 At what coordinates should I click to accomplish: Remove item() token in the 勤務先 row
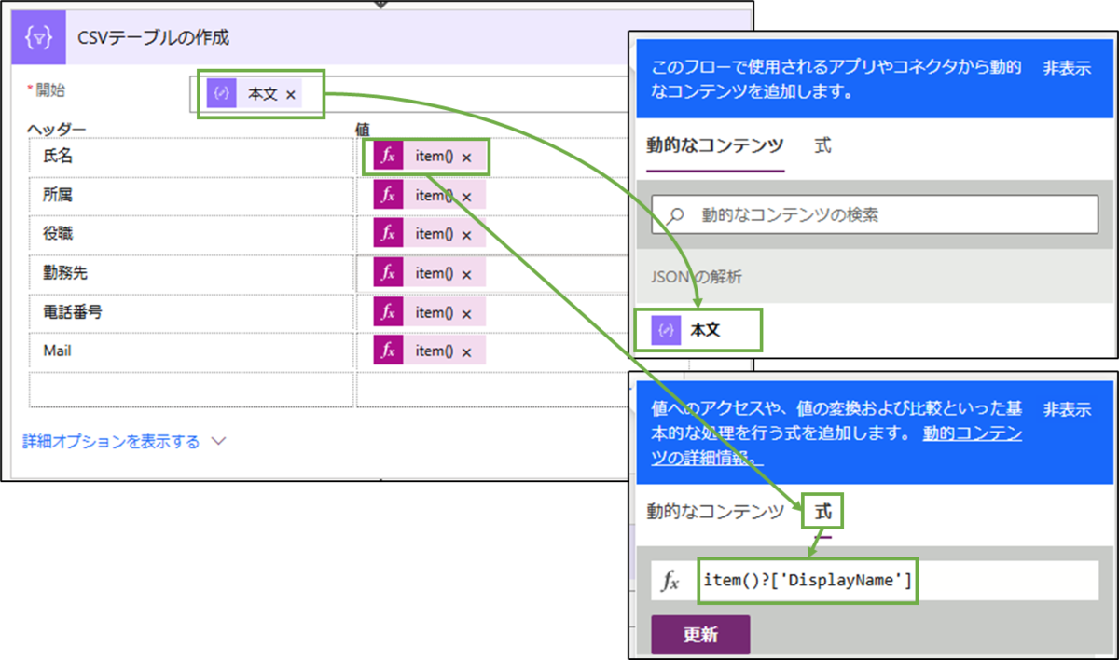point(466,274)
